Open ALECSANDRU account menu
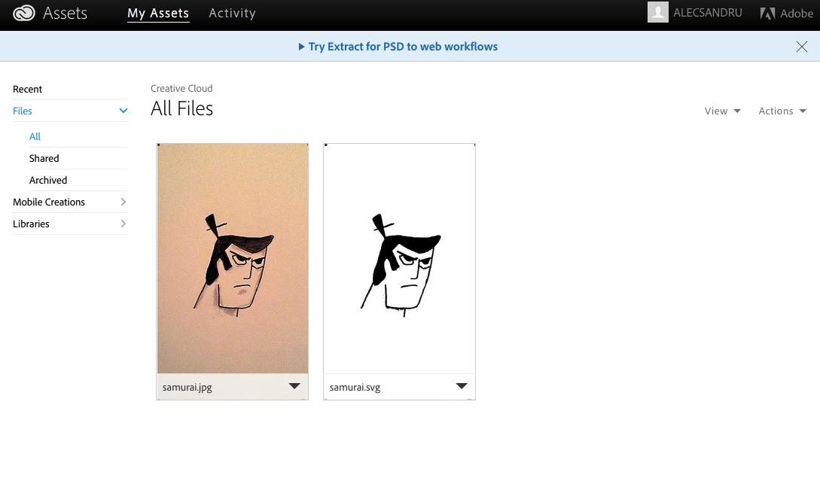The image size is (820, 490). [x=708, y=13]
